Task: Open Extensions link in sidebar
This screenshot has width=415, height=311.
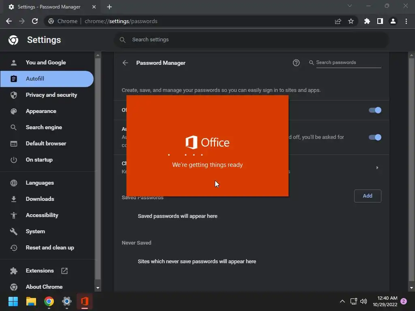Action: [x=47, y=271]
